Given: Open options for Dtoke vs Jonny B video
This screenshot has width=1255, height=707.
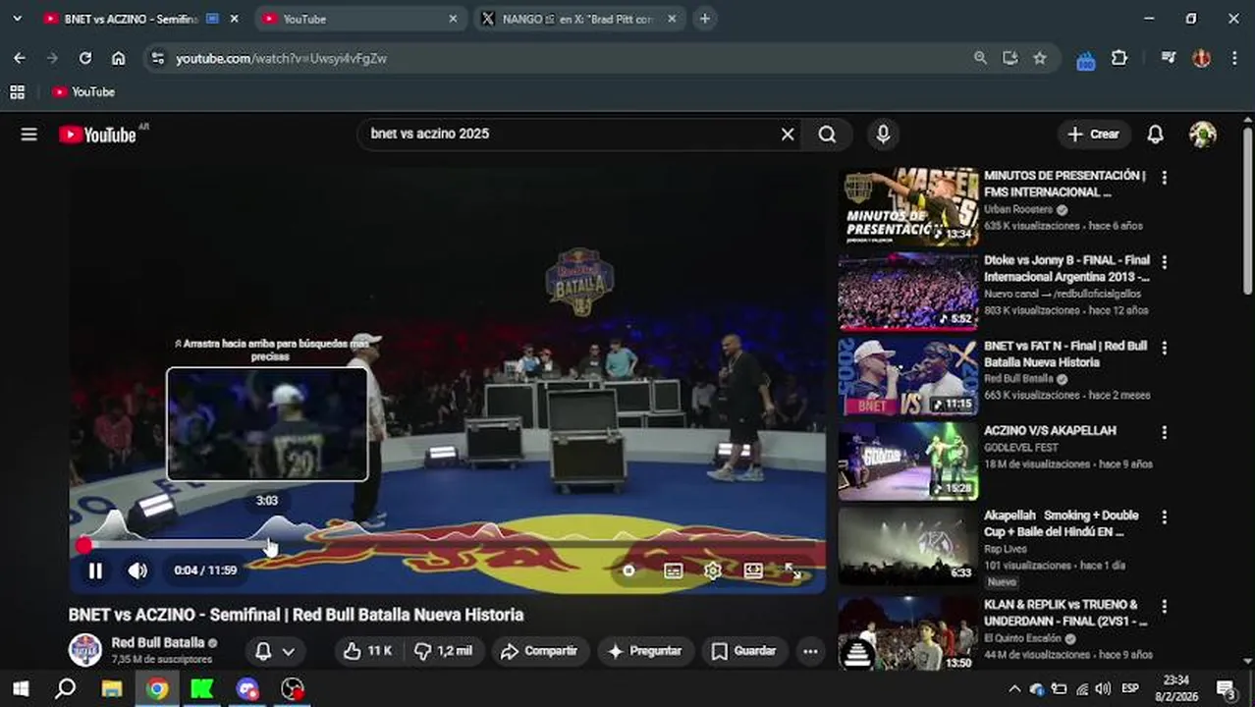Looking at the screenshot, I should (x=1164, y=262).
